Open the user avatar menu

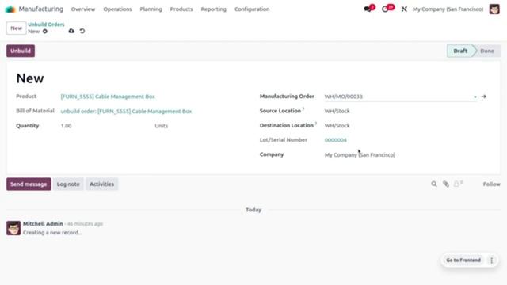[x=494, y=9]
